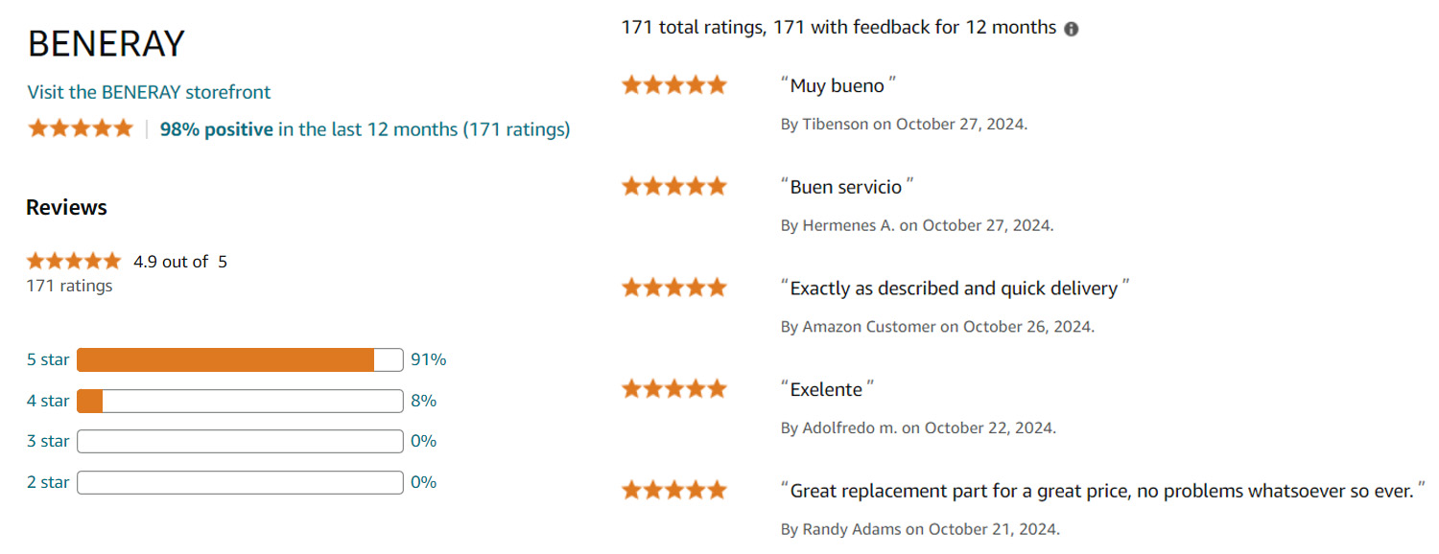The image size is (1439, 554).
Task: Click the stars beside the "Exelente" review
Action: [673, 389]
